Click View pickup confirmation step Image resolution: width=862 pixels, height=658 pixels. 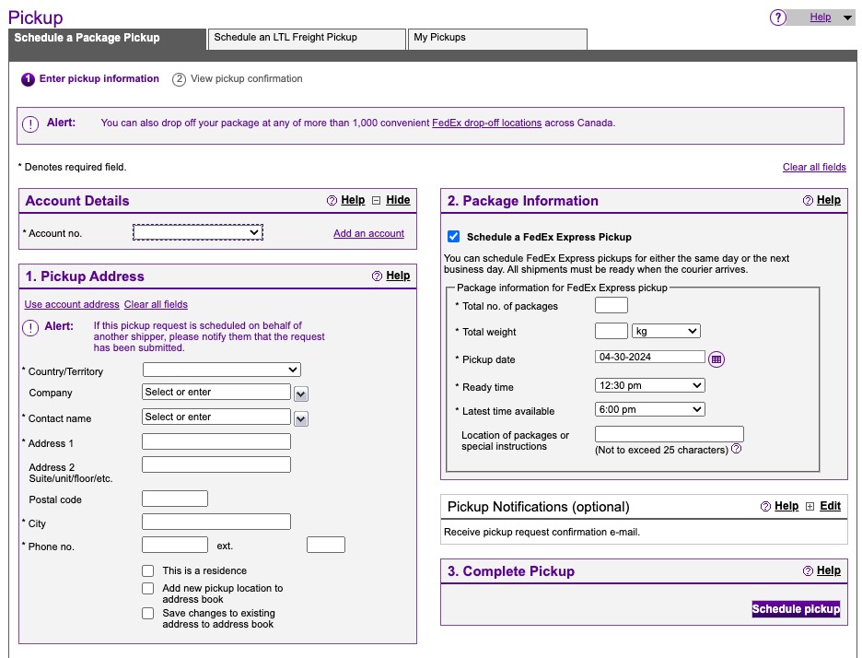[238, 78]
